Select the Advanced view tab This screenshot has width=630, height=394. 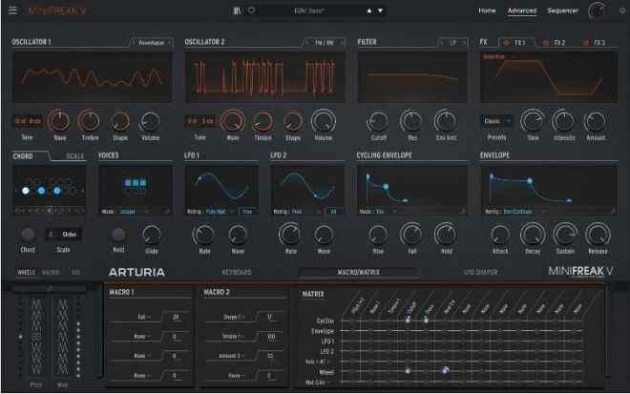click(x=521, y=10)
